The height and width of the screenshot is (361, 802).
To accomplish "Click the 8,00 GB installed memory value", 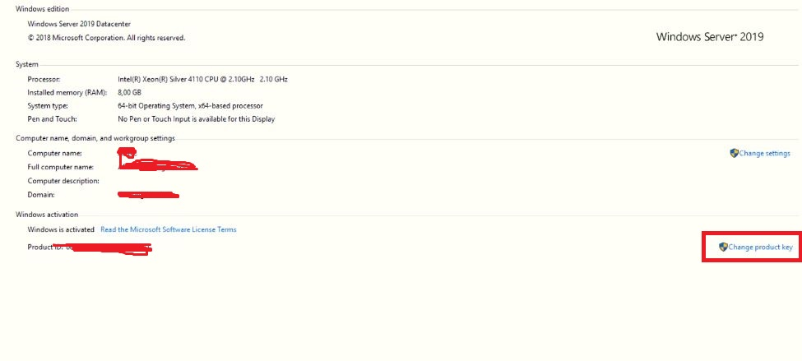I will (x=129, y=93).
